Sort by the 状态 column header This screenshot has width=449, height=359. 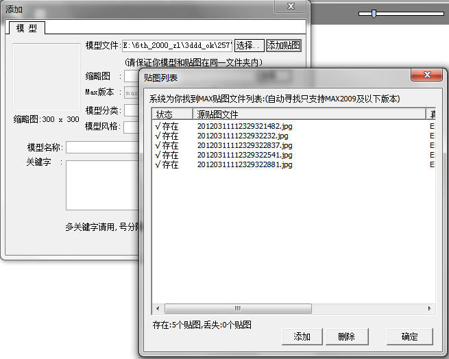[172, 114]
